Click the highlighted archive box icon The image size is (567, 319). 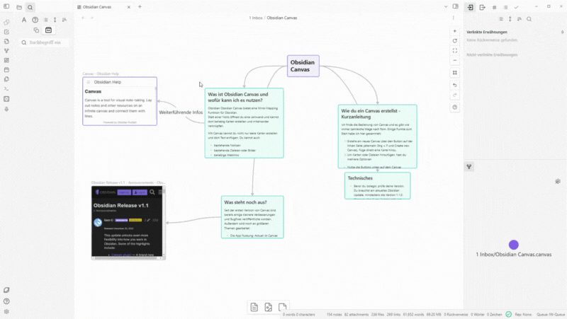(48, 30)
